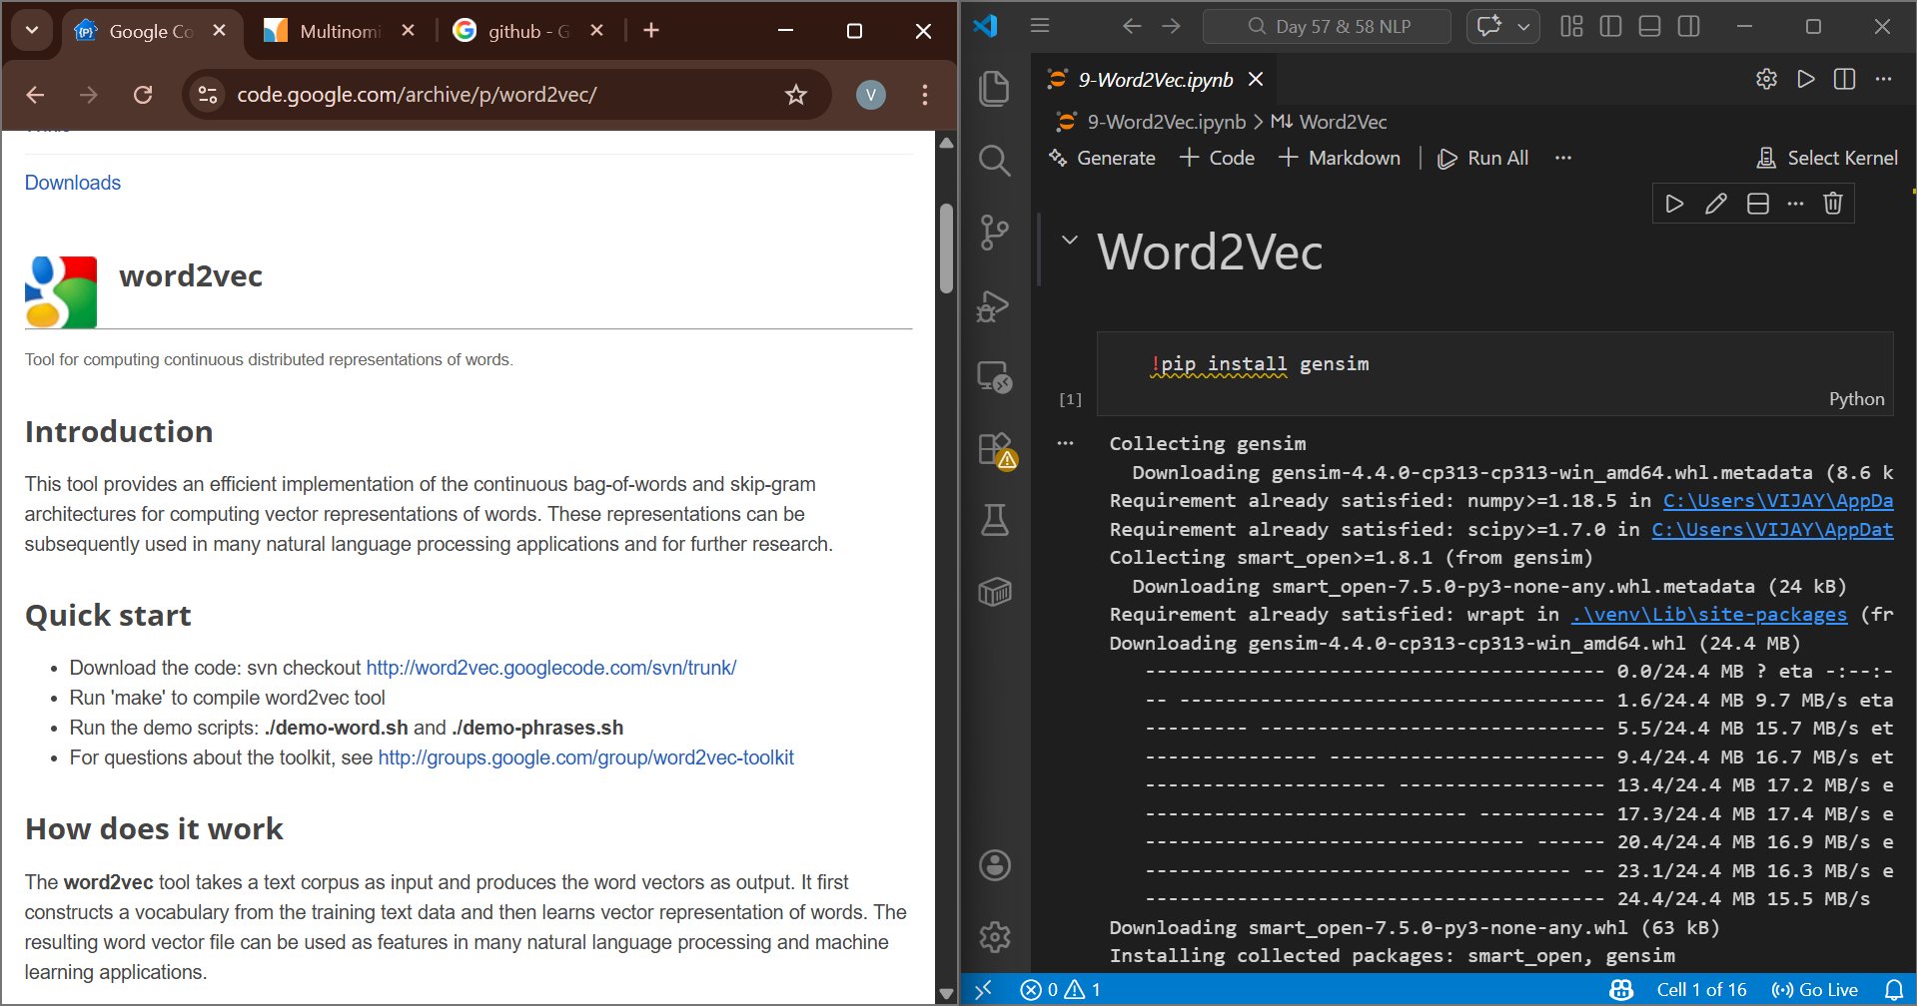
Task: Delete the Word2Vec markdown cell
Action: click(x=1832, y=204)
